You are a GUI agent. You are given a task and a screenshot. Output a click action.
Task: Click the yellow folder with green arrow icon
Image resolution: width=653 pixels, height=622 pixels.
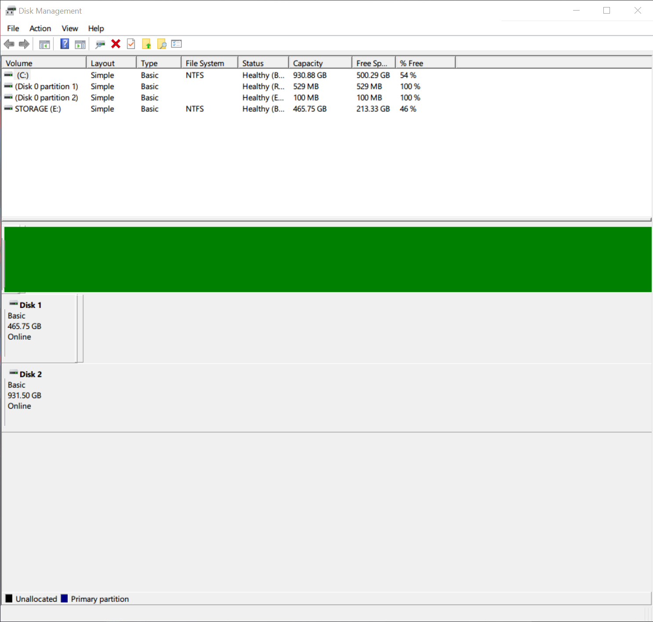(146, 44)
